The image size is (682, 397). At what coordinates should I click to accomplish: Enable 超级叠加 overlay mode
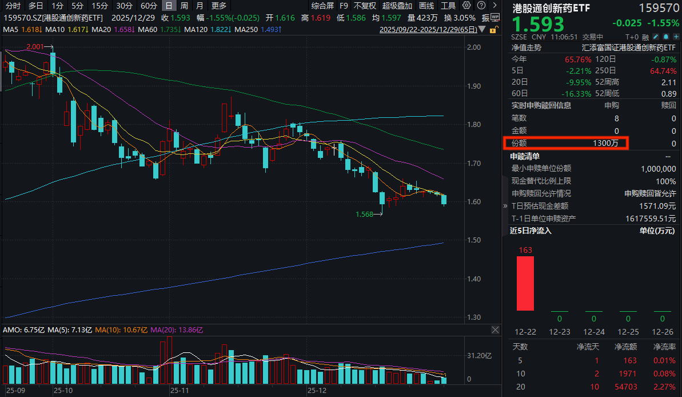click(397, 5)
